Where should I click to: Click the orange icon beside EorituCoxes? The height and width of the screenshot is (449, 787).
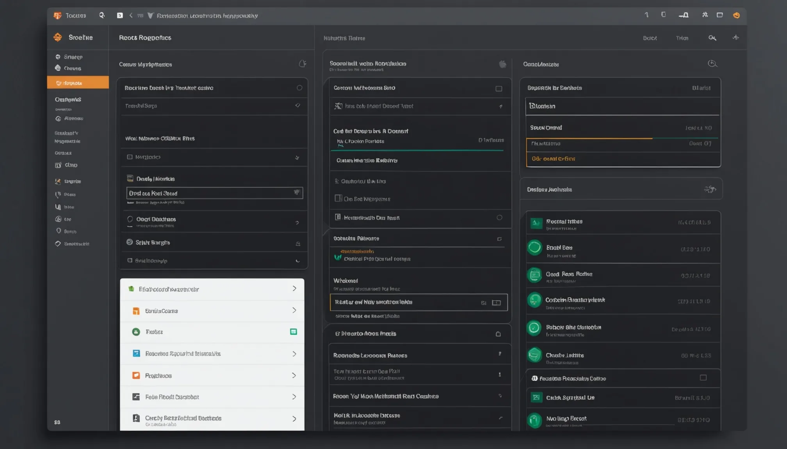[x=136, y=311]
